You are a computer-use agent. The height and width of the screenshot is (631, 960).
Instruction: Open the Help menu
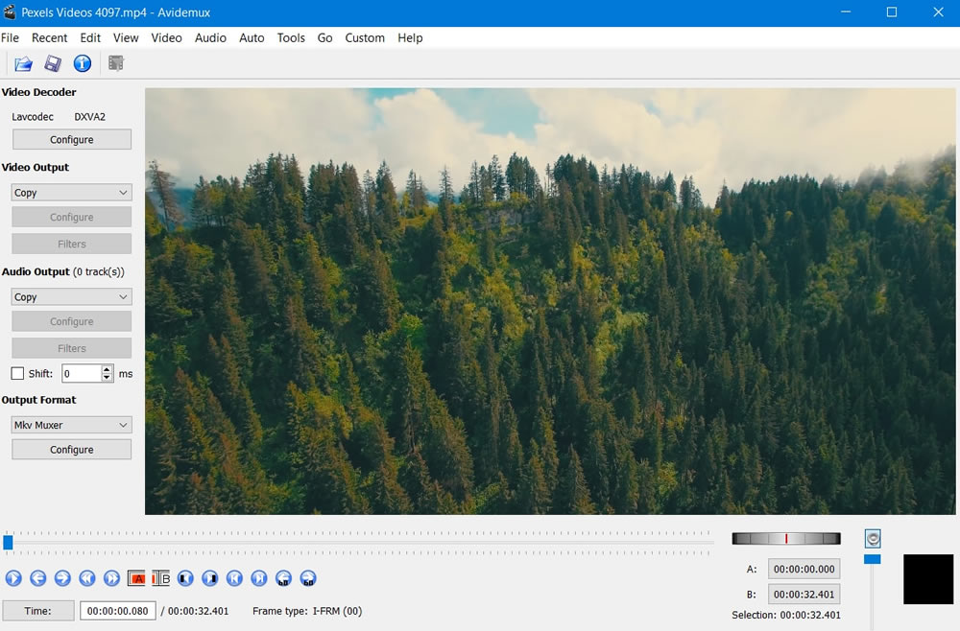pos(410,38)
